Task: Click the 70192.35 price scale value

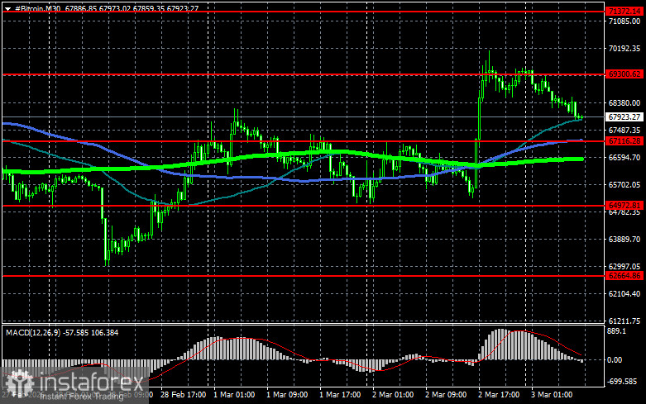Action: pos(624,49)
